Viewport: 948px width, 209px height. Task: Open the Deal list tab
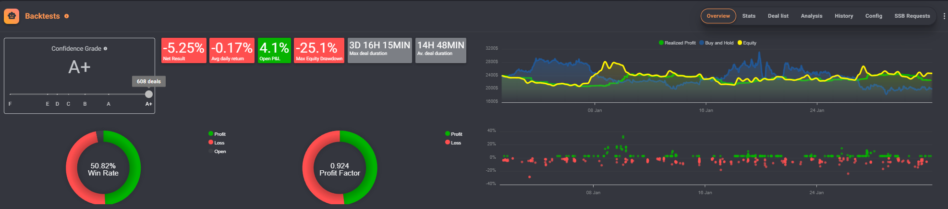[778, 16]
